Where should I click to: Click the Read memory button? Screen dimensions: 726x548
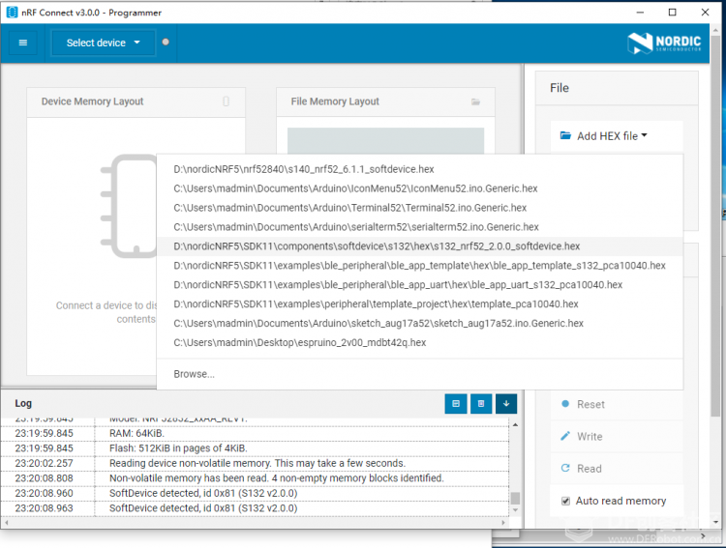click(617, 469)
